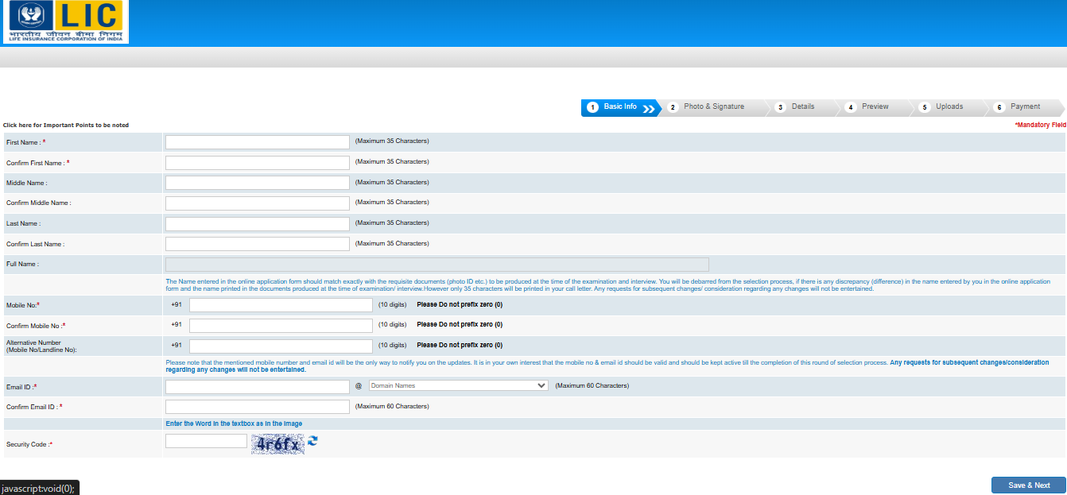The height and width of the screenshot is (495, 1067).
Task: Focus the Alternative Number field
Action: tap(281, 346)
